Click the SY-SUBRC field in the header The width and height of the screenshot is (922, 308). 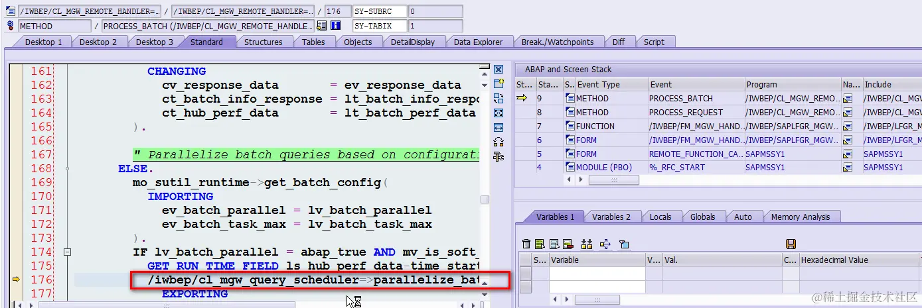click(380, 11)
